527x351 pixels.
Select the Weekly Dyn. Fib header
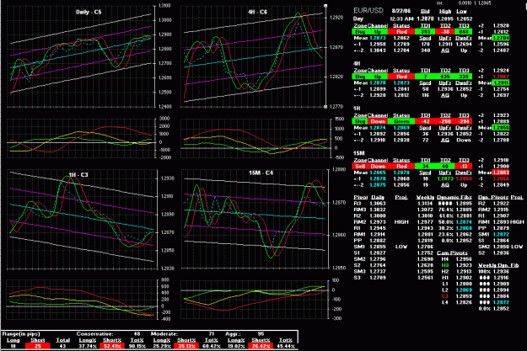[498, 265]
